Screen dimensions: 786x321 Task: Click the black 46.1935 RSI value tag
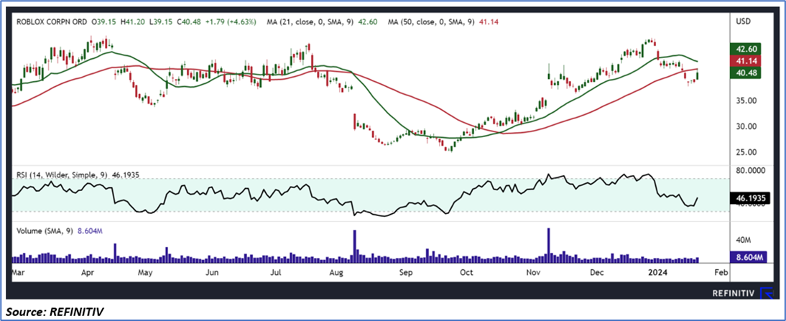point(750,199)
